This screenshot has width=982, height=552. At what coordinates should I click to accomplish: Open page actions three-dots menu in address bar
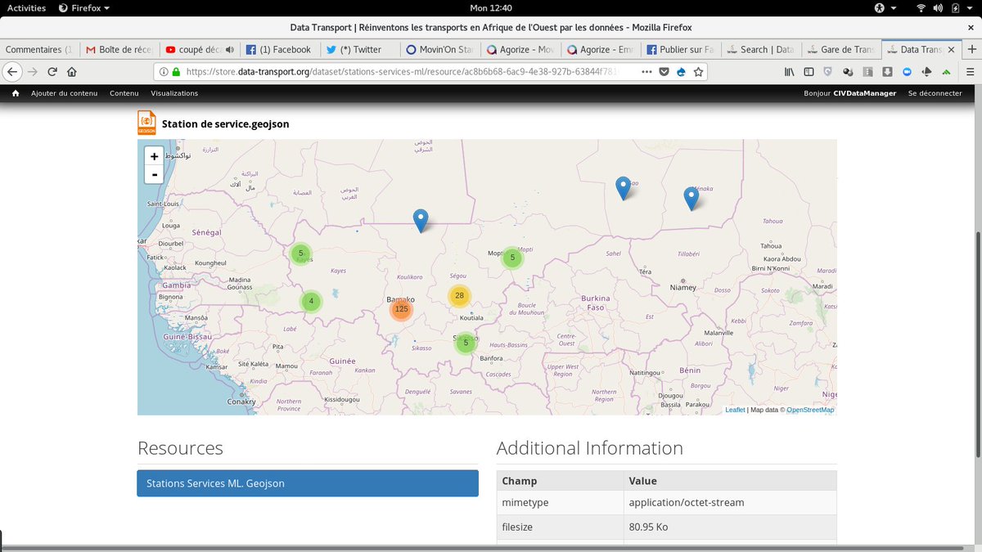[646, 71]
